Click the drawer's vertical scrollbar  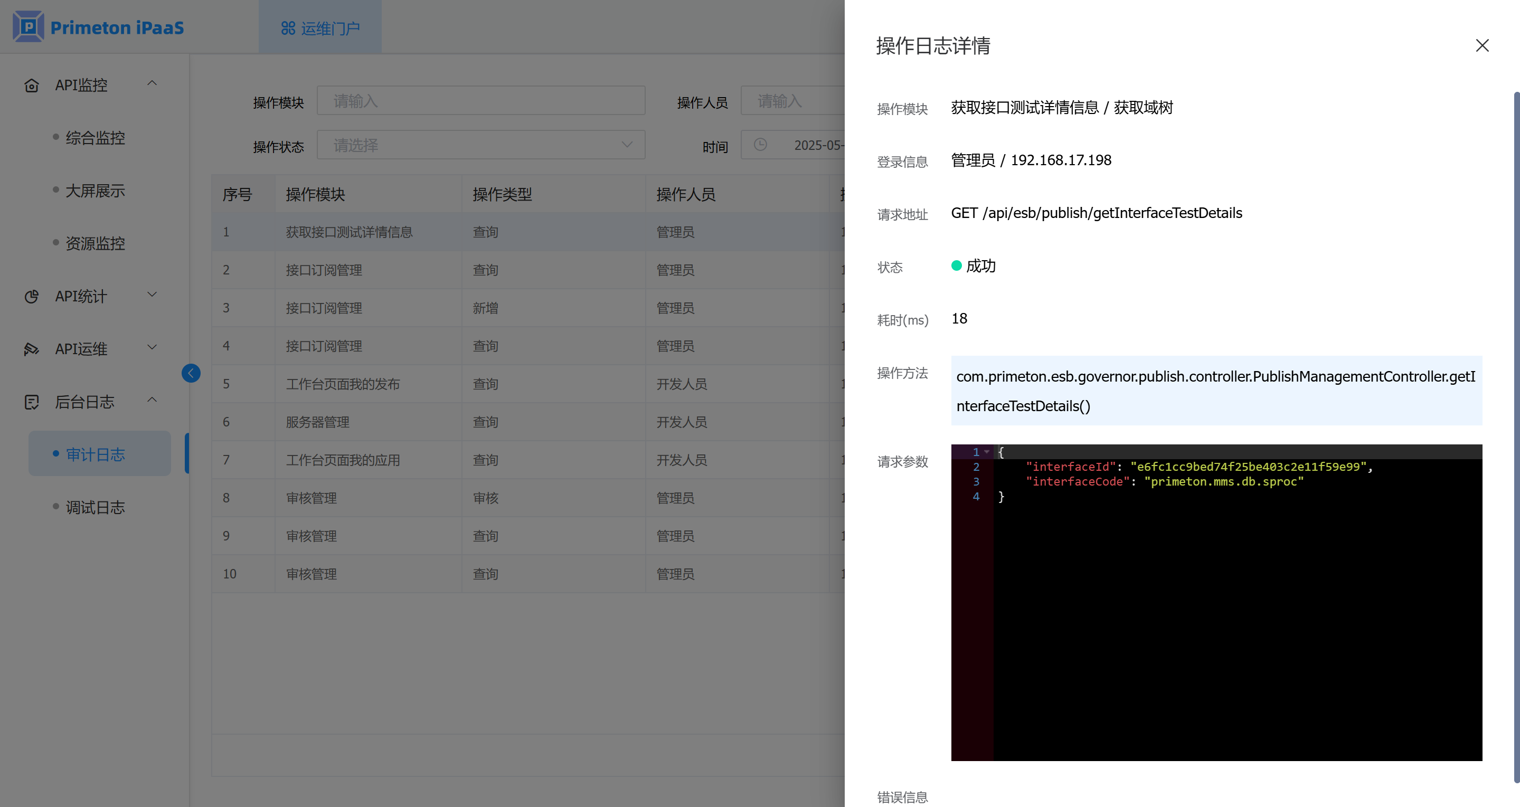click(x=1516, y=436)
